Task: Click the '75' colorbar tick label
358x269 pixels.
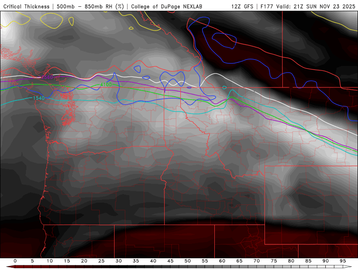Action: coord(274,261)
